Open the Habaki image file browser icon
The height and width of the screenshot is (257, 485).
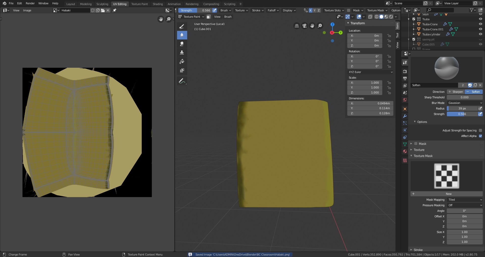103,10
